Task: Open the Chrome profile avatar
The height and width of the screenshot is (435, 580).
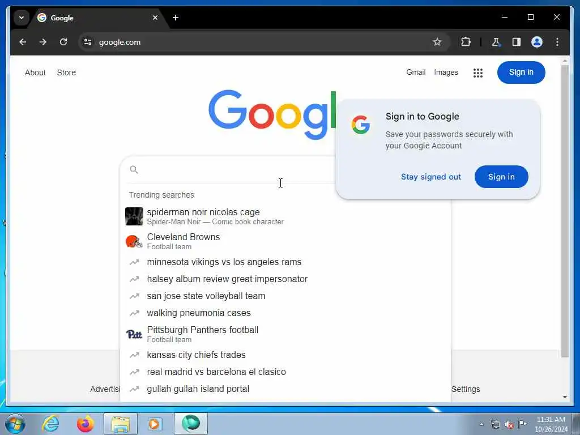Action: [537, 42]
